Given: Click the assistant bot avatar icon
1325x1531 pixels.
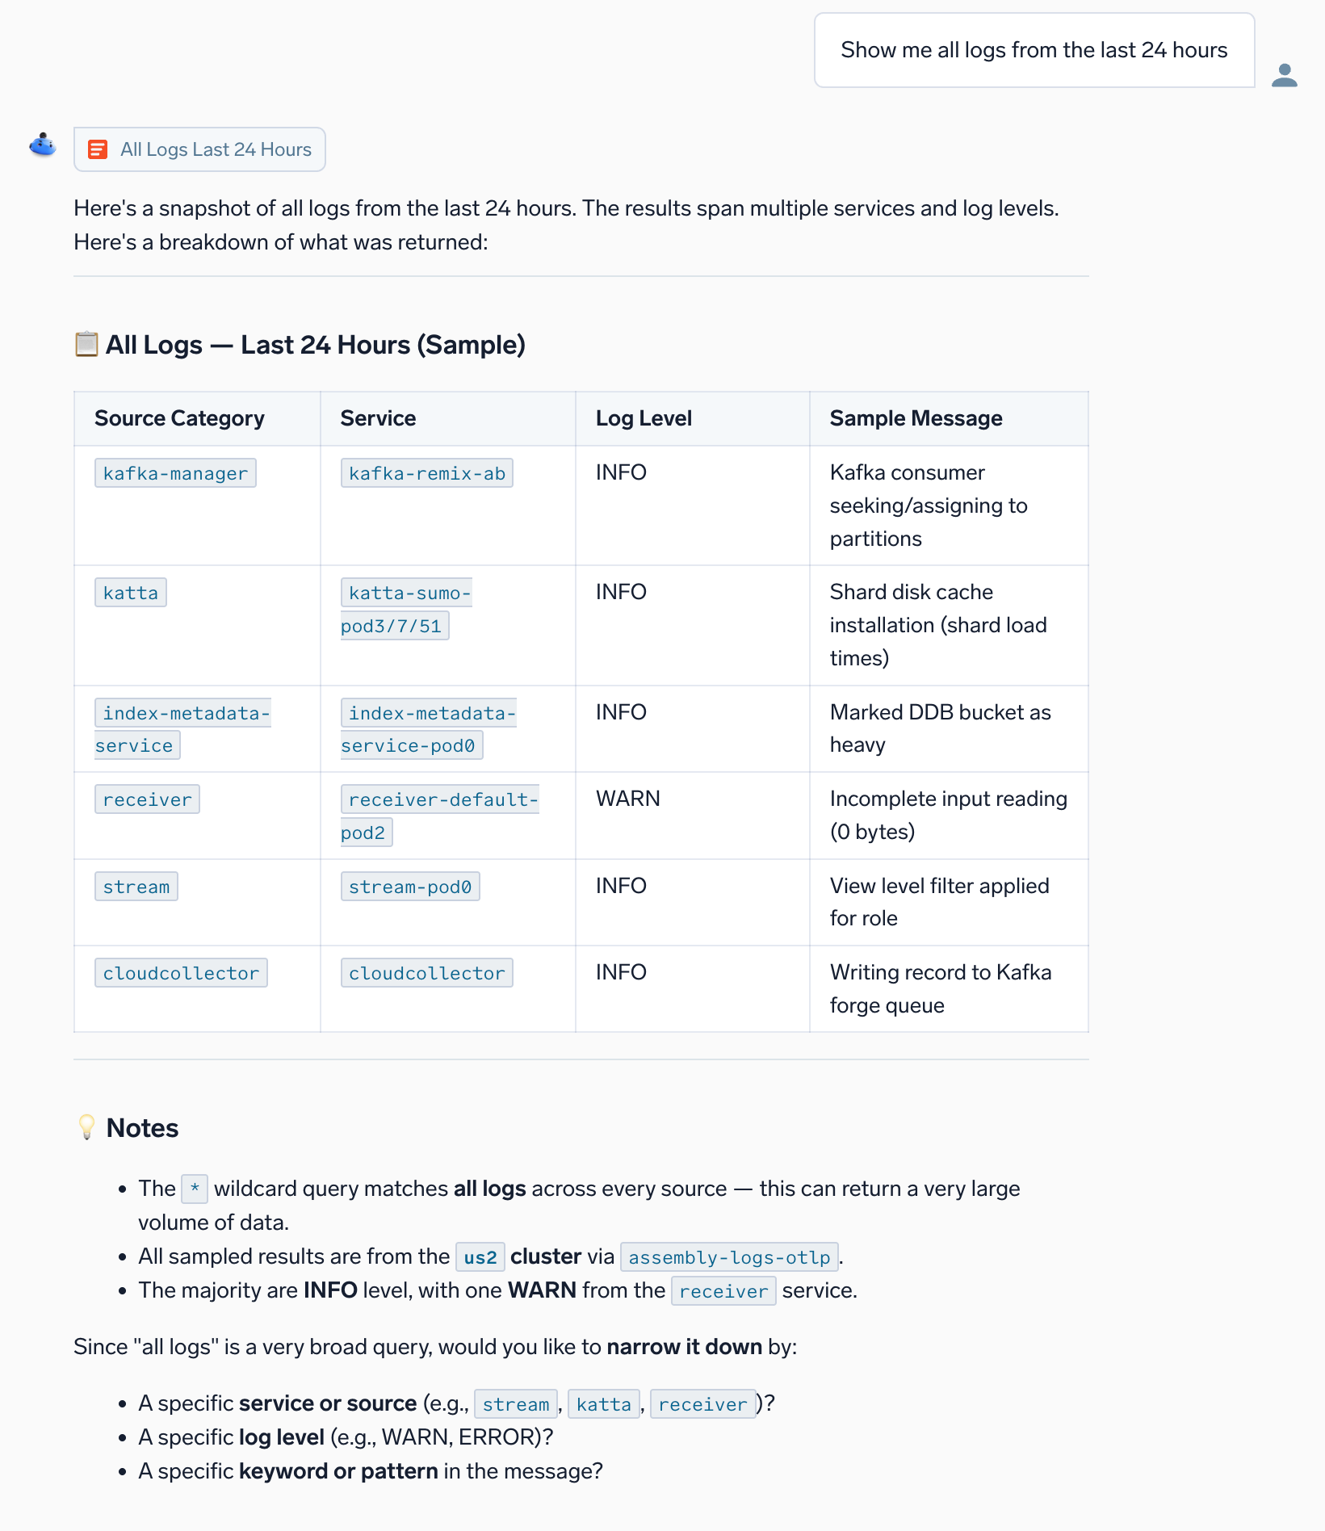Looking at the screenshot, I should (x=43, y=145).
